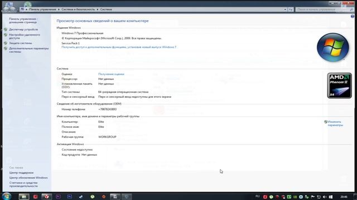Click the RU language indicator
The width and height of the screenshot is (357, 200).
[258, 196]
